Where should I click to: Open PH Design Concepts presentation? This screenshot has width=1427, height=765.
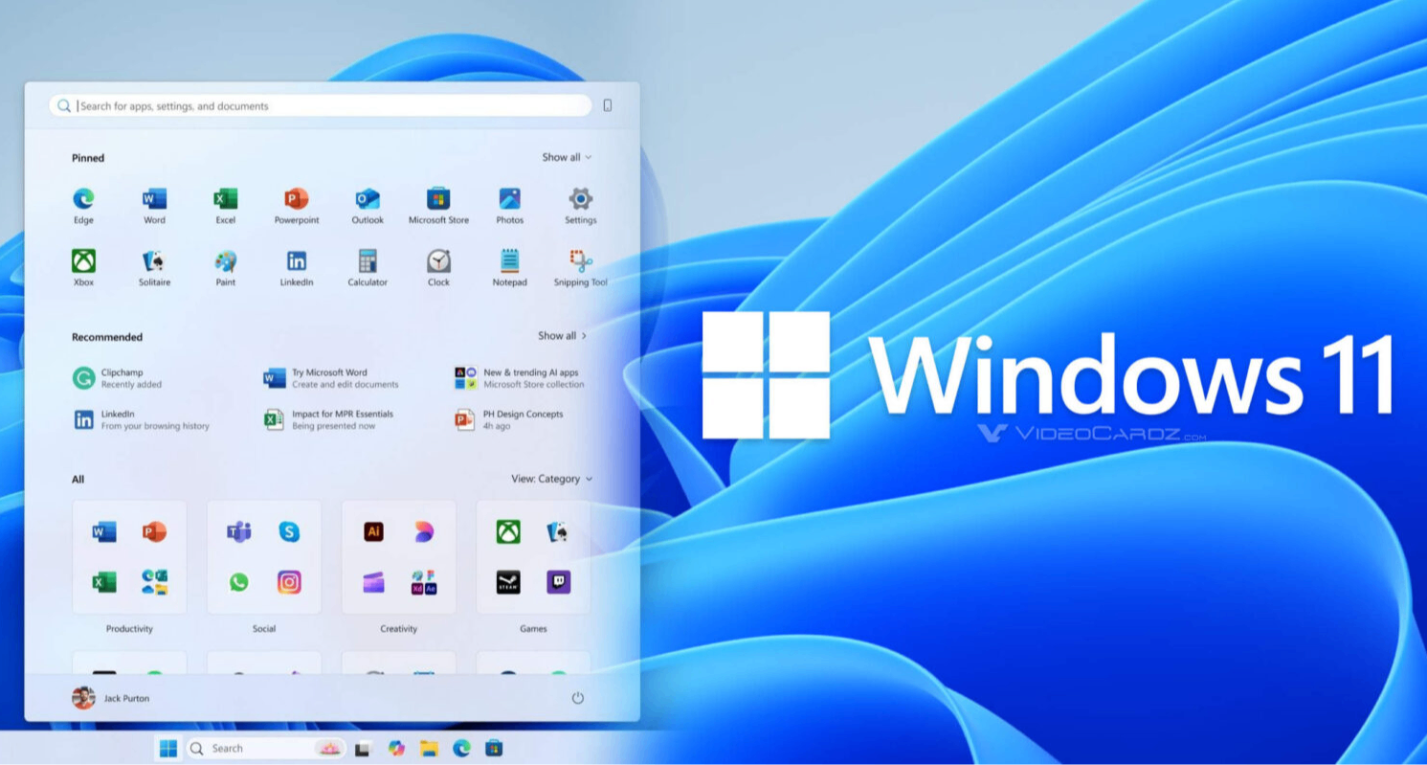click(509, 419)
